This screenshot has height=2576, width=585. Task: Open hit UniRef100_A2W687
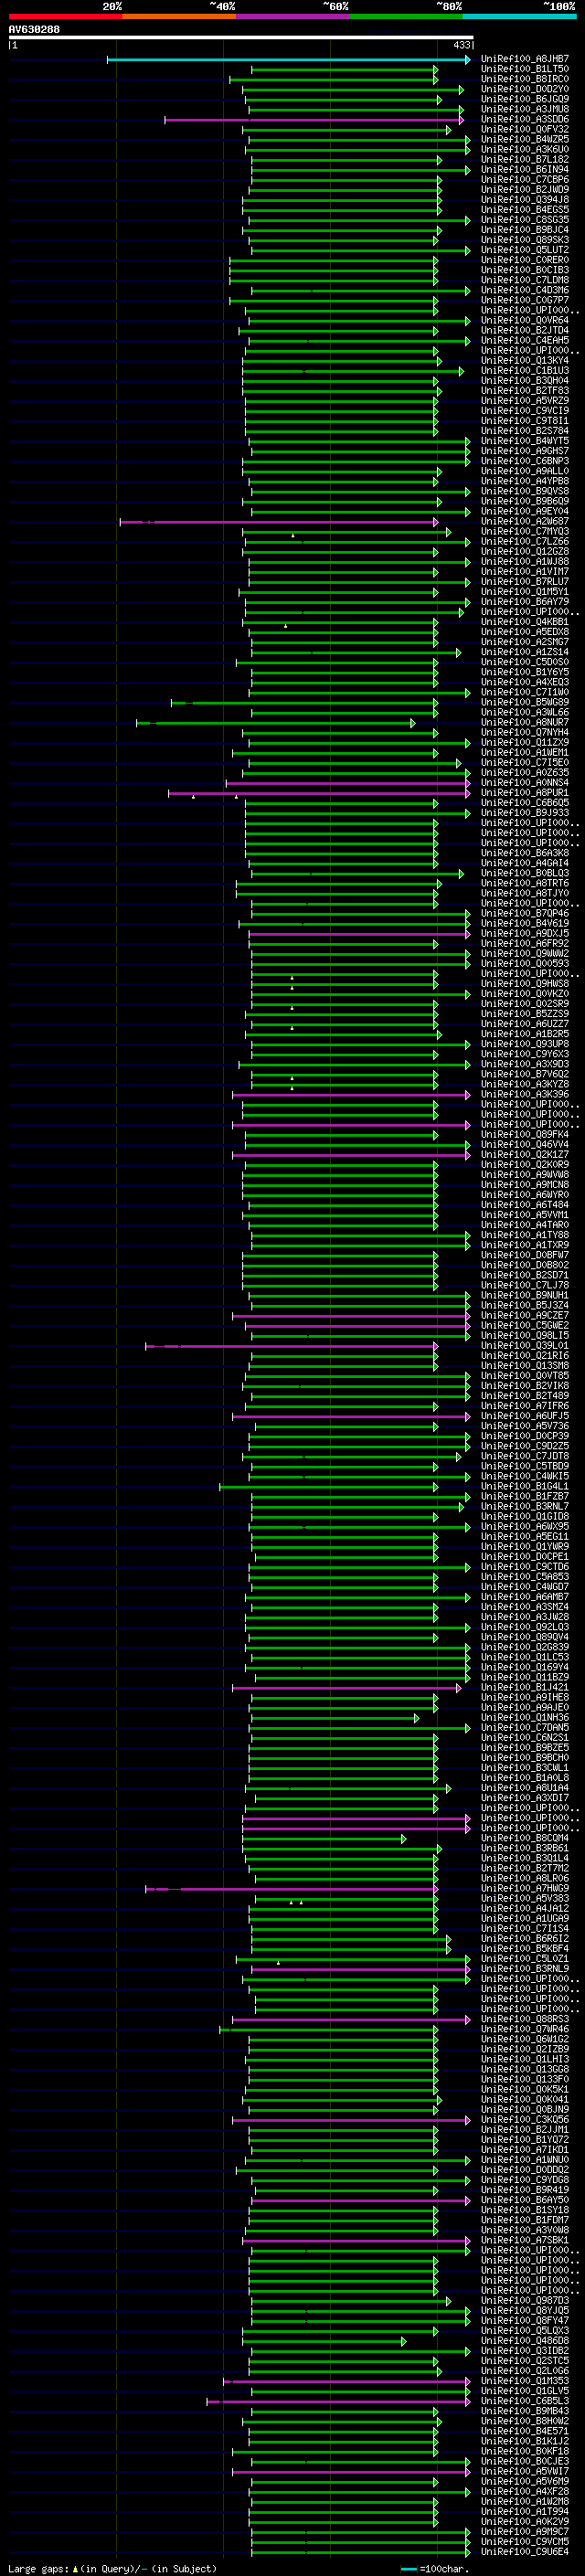(x=525, y=522)
